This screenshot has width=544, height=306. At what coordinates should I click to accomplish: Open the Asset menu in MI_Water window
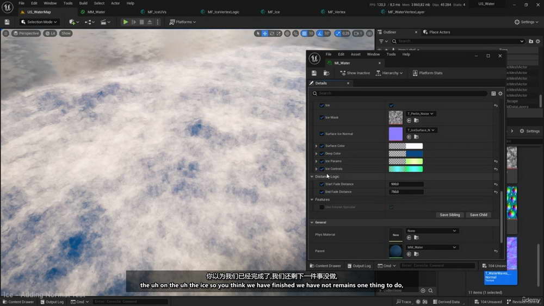click(x=356, y=54)
